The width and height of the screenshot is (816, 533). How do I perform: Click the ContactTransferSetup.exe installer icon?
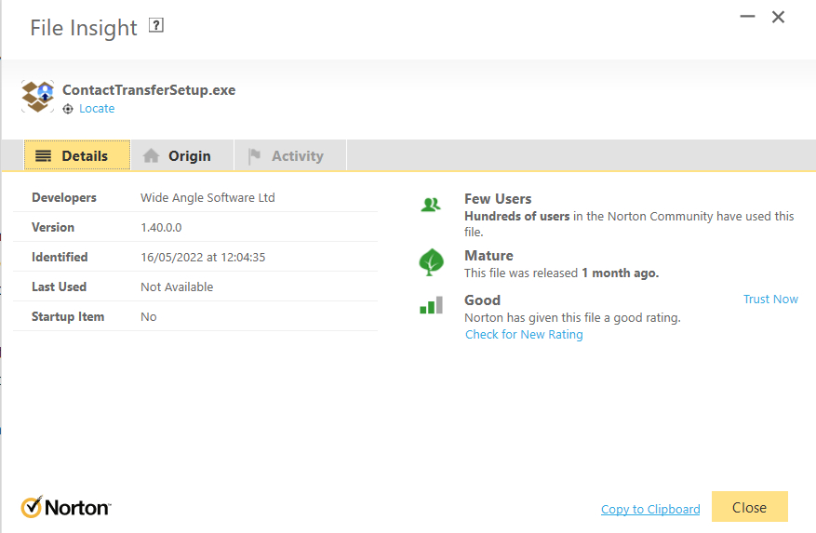(x=37, y=97)
